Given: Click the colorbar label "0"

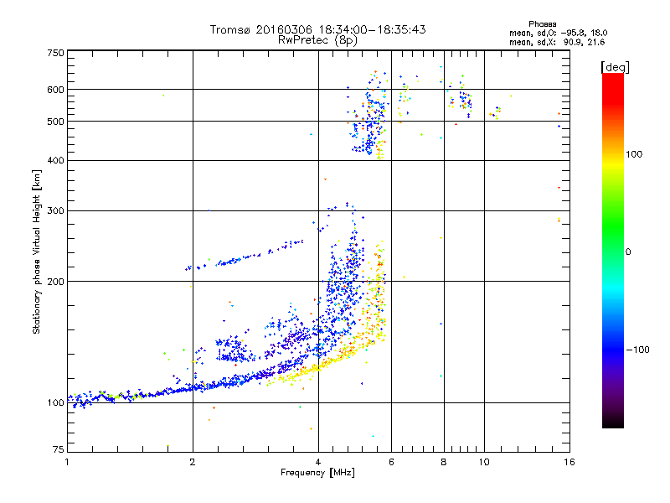Looking at the screenshot, I should (x=627, y=252).
